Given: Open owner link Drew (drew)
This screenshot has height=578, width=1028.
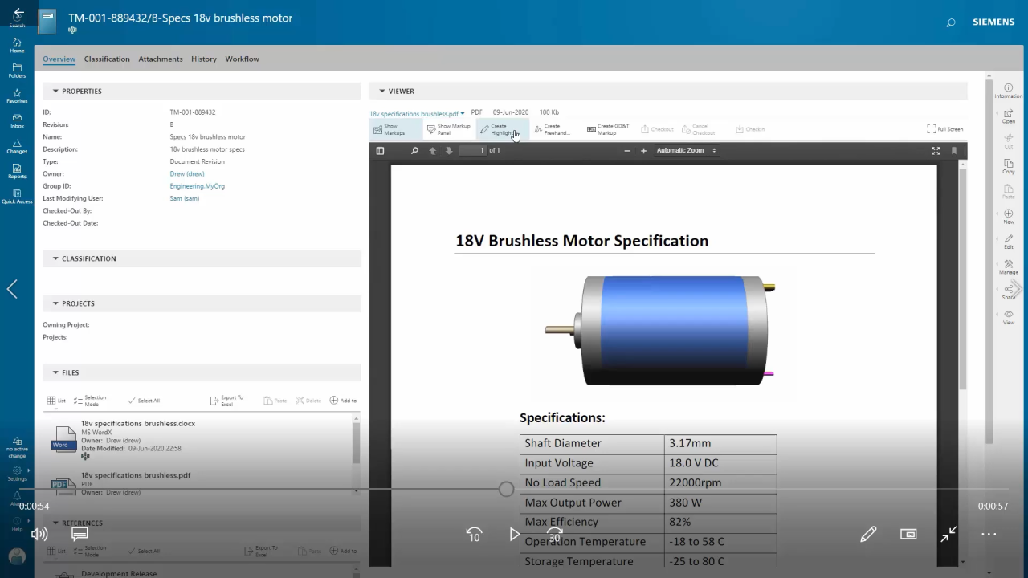Looking at the screenshot, I should point(187,173).
